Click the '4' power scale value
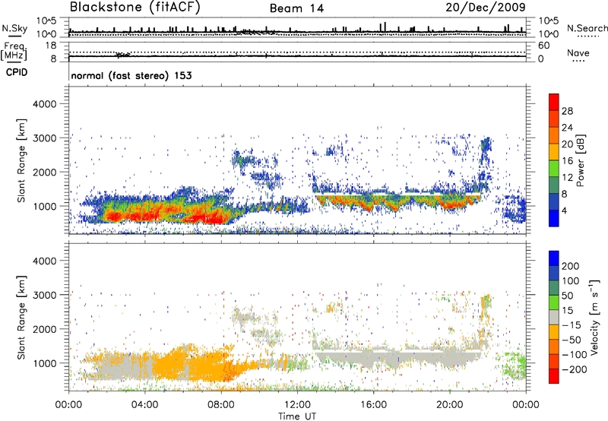The width and height of the screenshot is (608, 421). pyautogui.click(x=564, y=210)
